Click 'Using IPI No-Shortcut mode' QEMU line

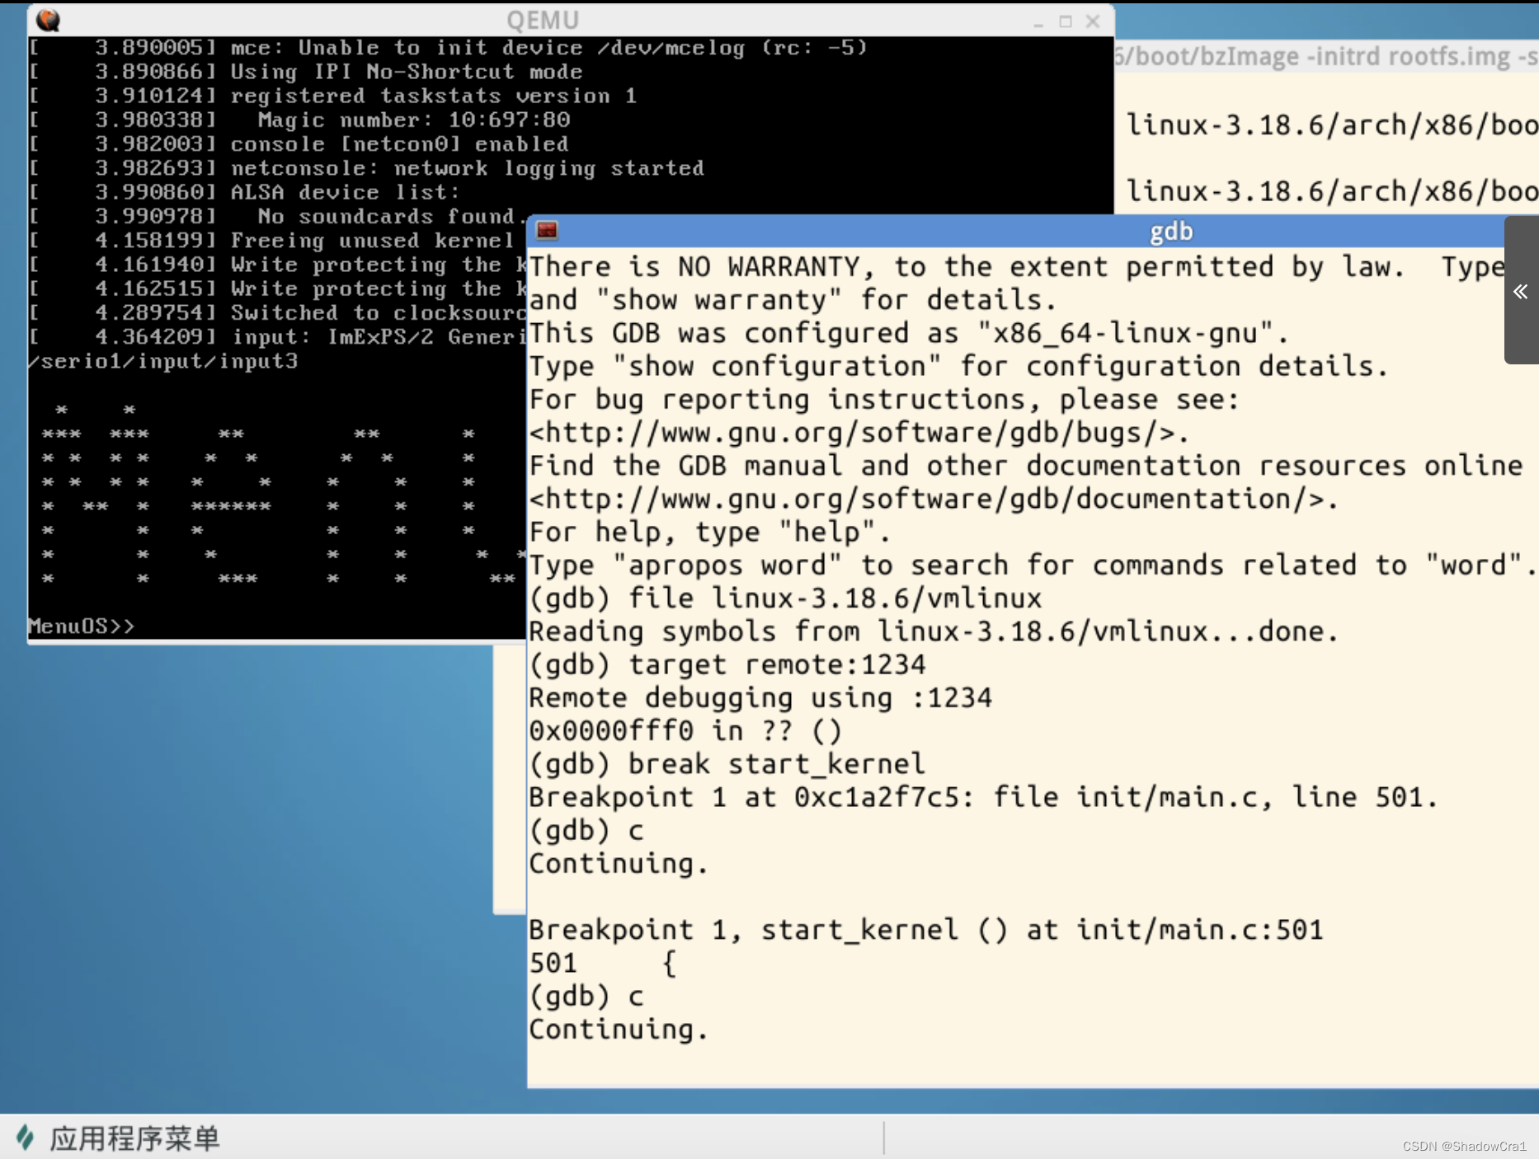(406, 72)
